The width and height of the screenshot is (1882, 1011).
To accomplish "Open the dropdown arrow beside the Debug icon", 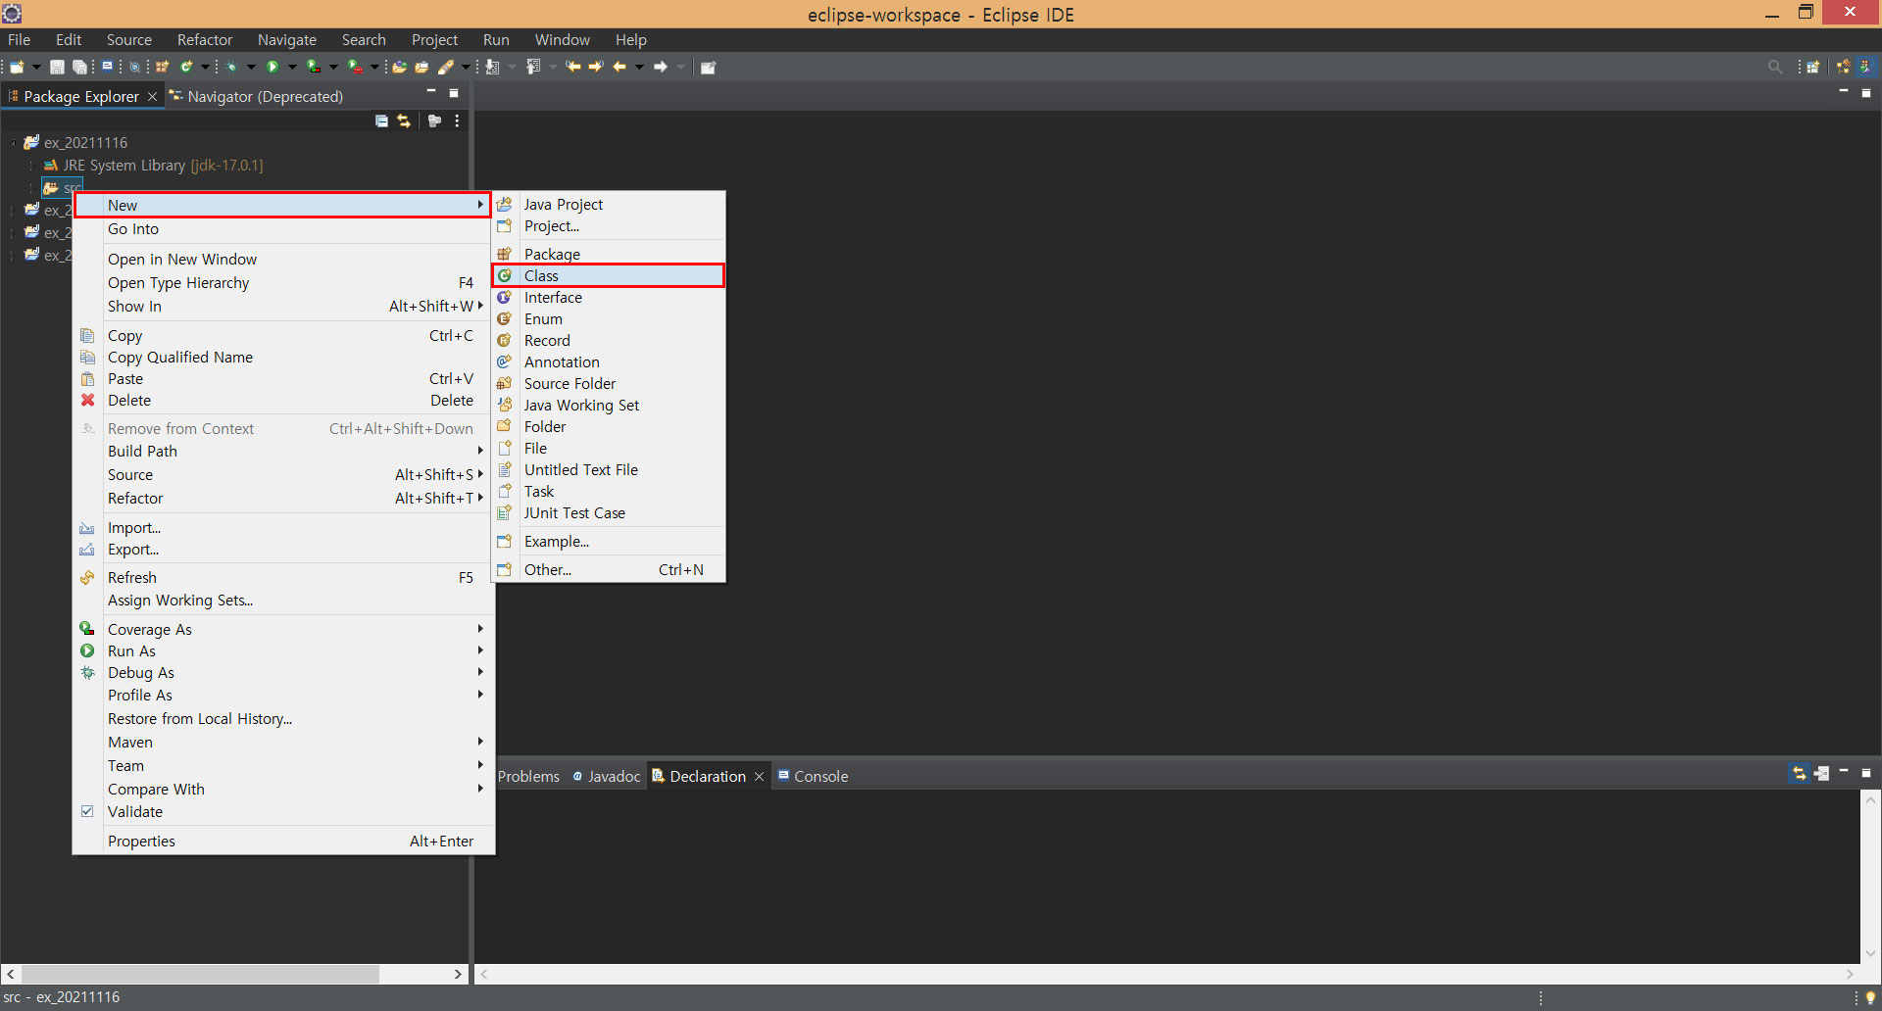I will 251,67.
